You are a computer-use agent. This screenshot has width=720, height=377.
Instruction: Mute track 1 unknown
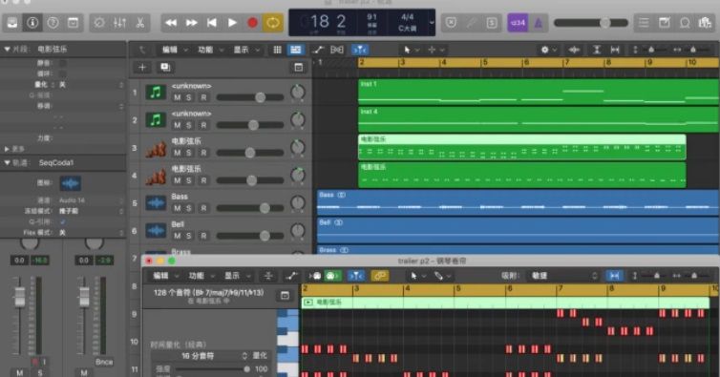pyautogui.click(x=178, y=97)
